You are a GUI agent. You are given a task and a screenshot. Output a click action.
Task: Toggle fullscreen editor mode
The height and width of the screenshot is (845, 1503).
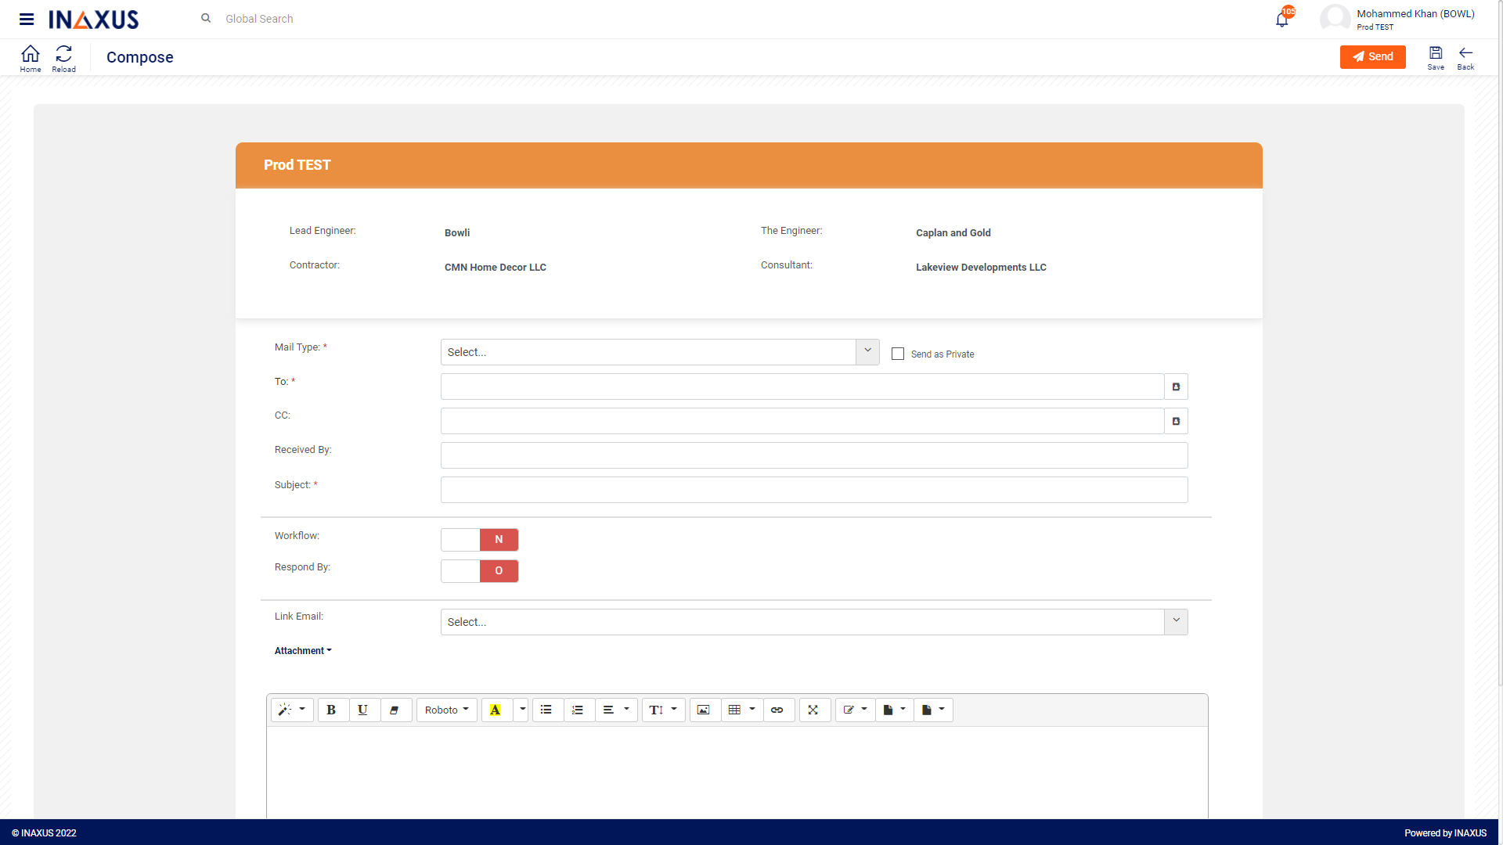(813, 710)
